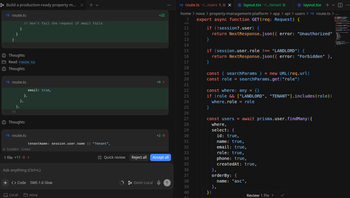This screenshot has width=350, height=198.
Task: Click the folder icon next to Read
Action: point(4,62)
